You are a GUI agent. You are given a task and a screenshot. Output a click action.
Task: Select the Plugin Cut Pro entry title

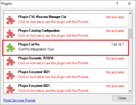pos(29,44)
